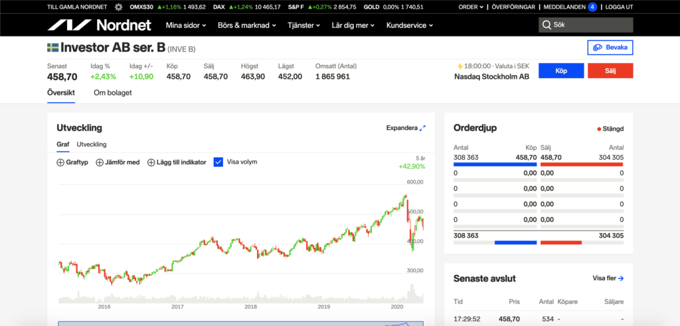
Task: Click the sell quantity 304 305 in first row
Action: (611, 158)
